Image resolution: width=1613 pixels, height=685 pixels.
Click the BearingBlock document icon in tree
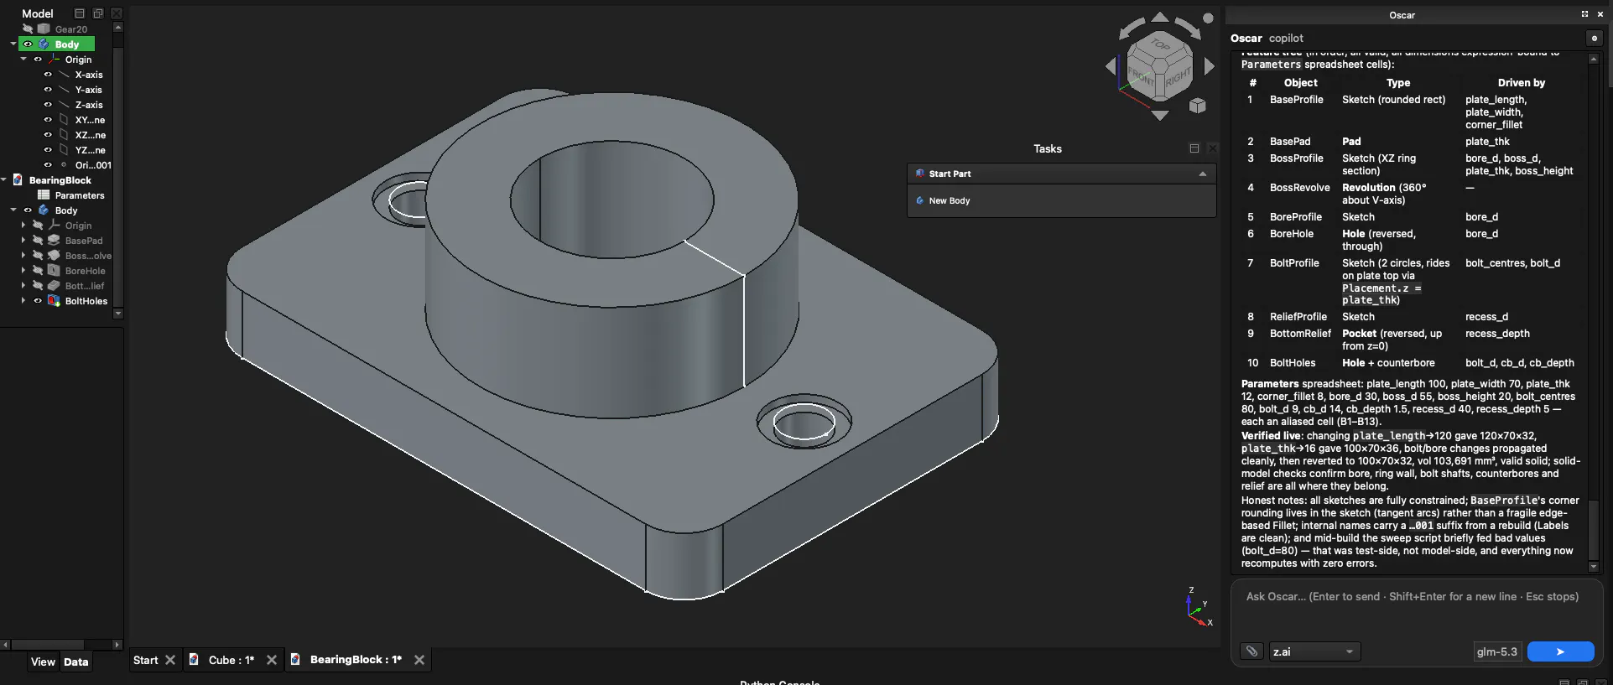[18, 180]
